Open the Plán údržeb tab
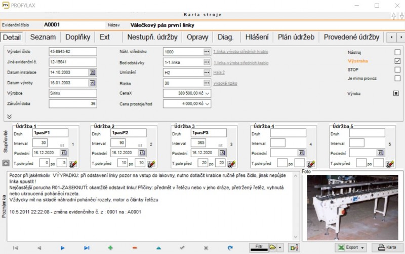This screenshot has width=405, height=254. [296, 37]
